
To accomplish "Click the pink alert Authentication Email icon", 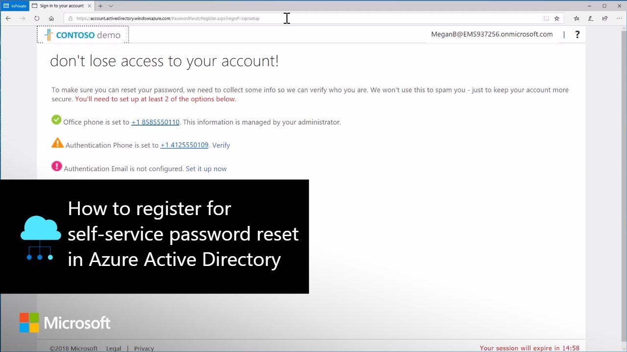I will click(x=57, y=166).
